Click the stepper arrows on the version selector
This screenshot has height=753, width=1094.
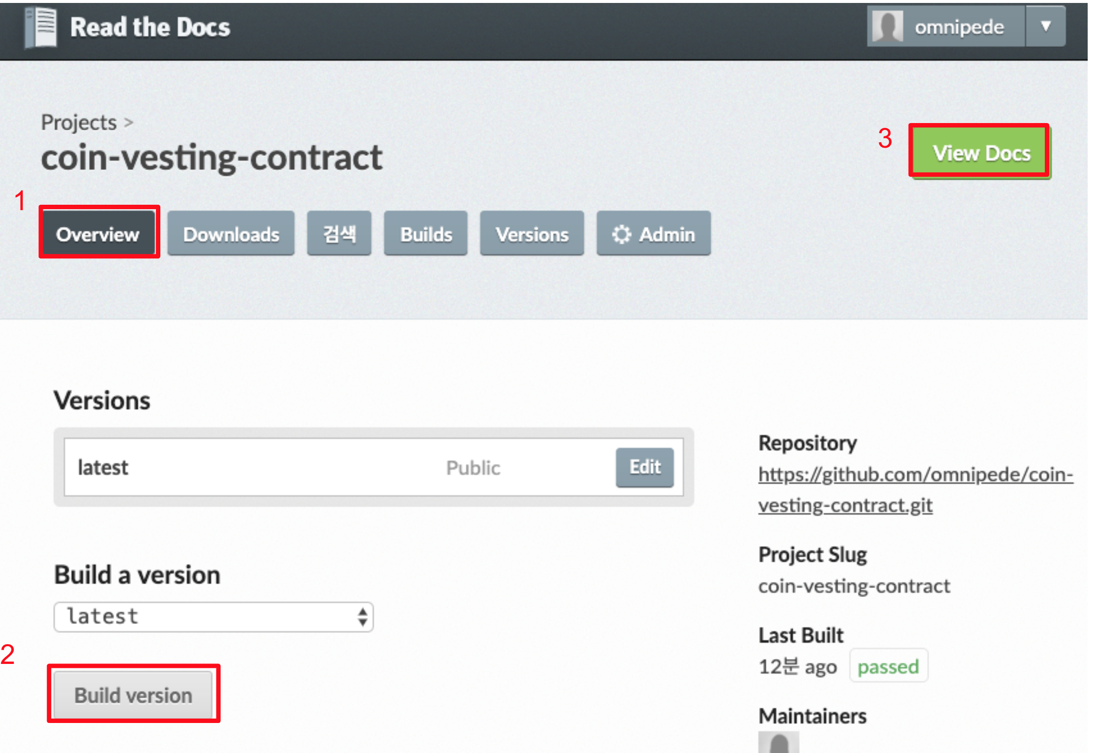[363, 617]
